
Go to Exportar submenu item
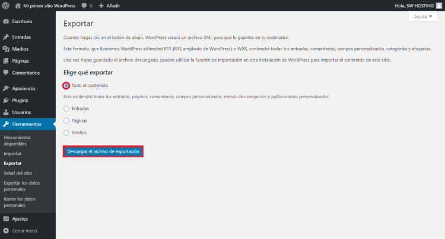tap(12, 163)
